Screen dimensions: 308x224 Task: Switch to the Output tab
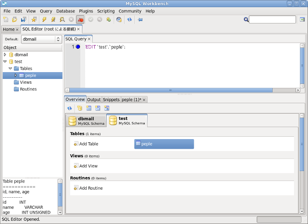coord(94,100)
